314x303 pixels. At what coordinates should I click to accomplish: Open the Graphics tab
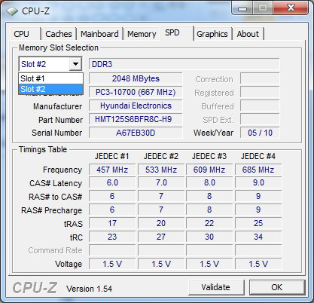tap(212, 34)
